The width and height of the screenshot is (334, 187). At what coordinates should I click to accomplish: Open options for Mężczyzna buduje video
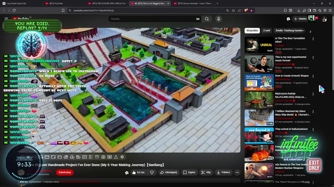pyautogui.click(x=313, y=94)
